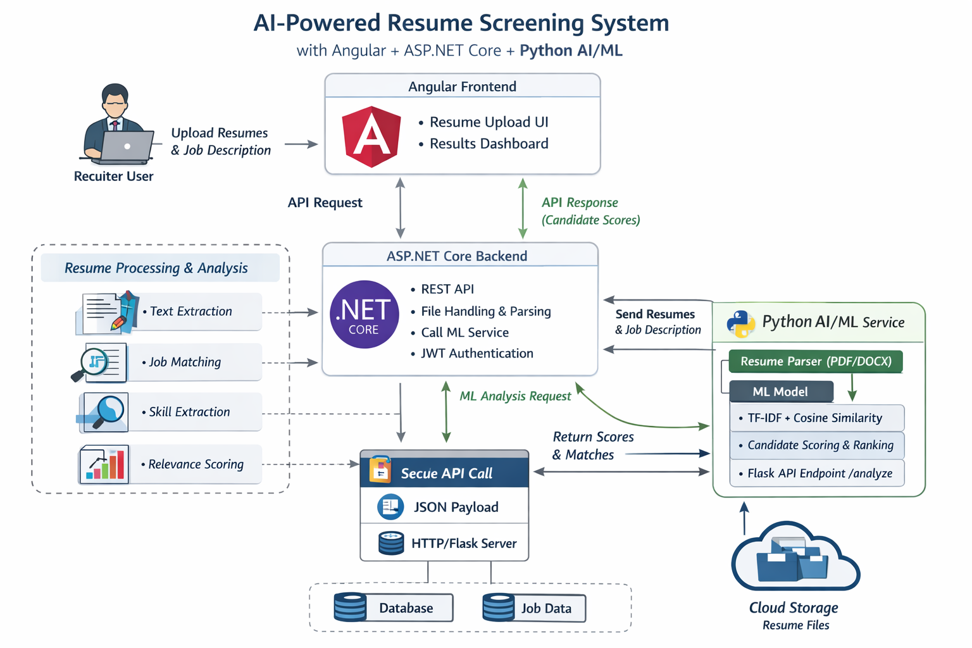Click the Skill Extraction search icon
This screenshot has height=648, width=972.
tap(103, 413)
